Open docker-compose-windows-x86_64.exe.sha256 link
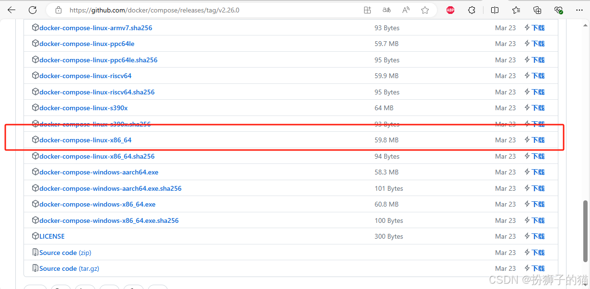Viewport: 590px width, 289px height. coord(109,220)
